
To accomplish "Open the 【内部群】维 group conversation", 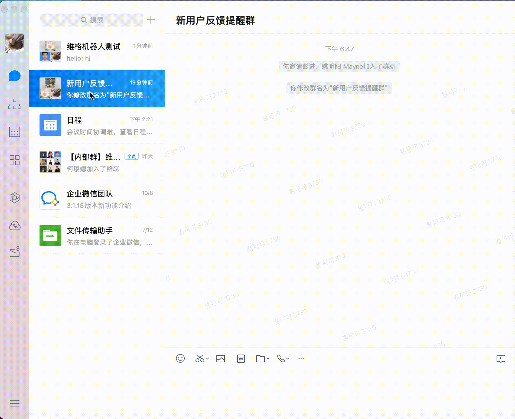I will (97, 162).
